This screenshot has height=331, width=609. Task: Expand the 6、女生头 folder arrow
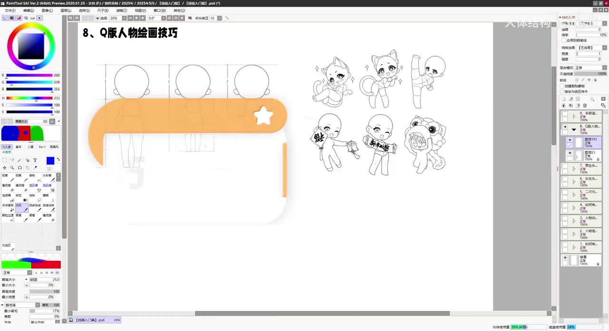click(574, 181)
